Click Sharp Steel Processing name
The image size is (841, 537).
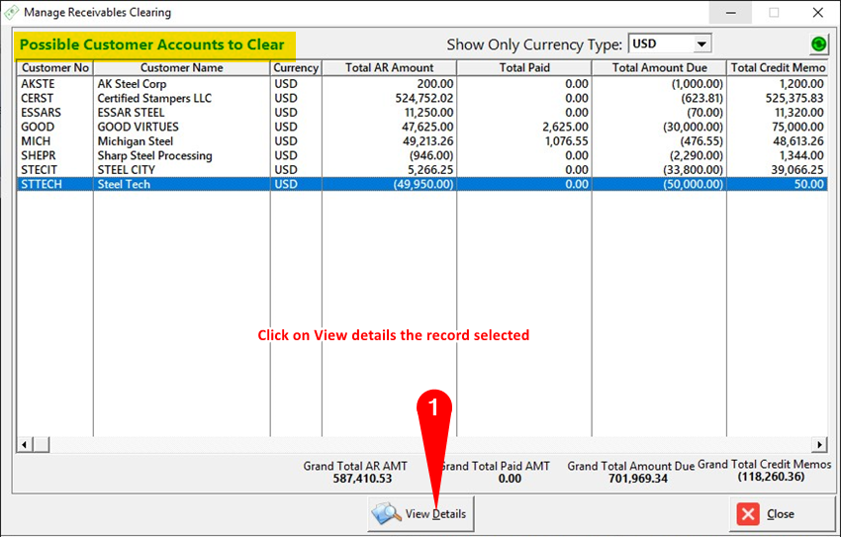coord(154,156)
